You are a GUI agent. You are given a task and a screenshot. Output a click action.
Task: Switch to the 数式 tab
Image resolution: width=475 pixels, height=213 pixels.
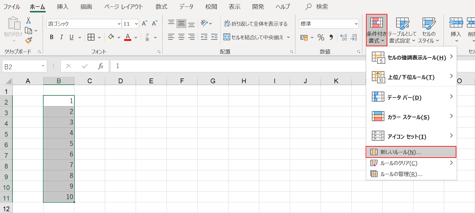[161, 7]
